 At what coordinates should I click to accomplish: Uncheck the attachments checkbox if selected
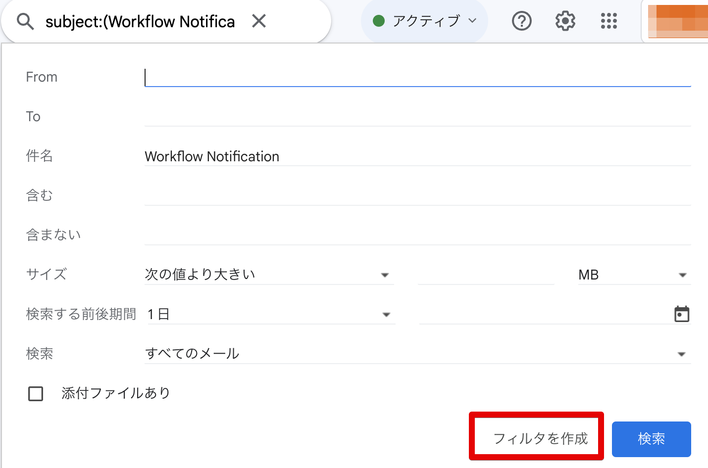click(x=35, y=393)
